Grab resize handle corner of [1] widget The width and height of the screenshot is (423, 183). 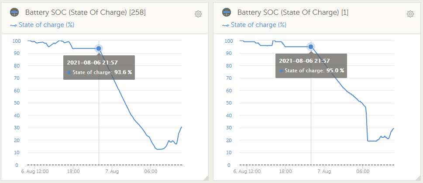point(418,178)
